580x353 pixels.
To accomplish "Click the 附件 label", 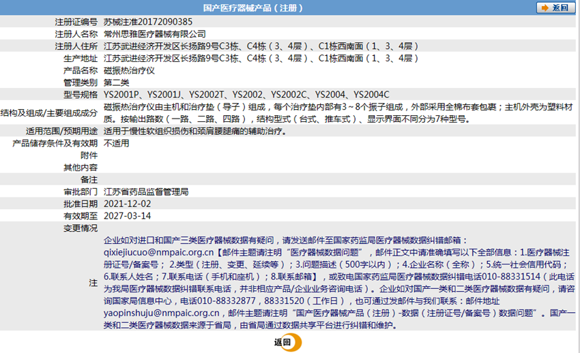I will point(89,155).
